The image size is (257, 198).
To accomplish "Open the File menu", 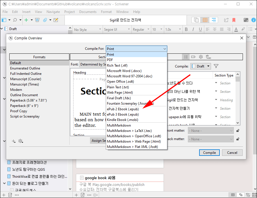I will tap(5, 12).
